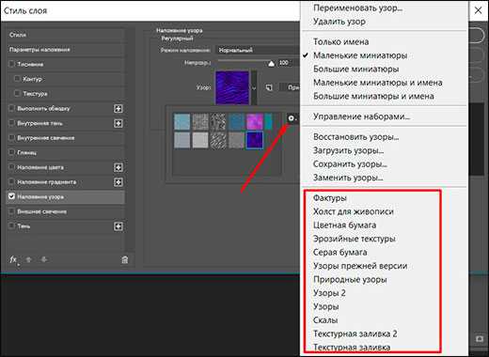
Task: Load the Узоры прежней версии set
Action: [360, 266]
